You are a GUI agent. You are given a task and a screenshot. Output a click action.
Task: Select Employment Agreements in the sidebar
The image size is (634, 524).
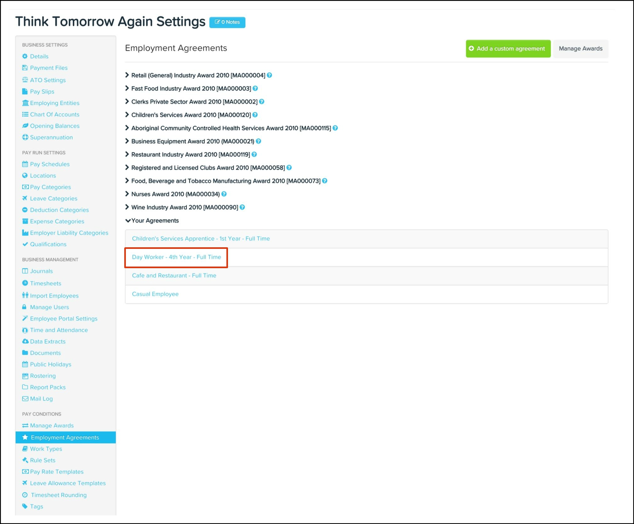[65, 438]
